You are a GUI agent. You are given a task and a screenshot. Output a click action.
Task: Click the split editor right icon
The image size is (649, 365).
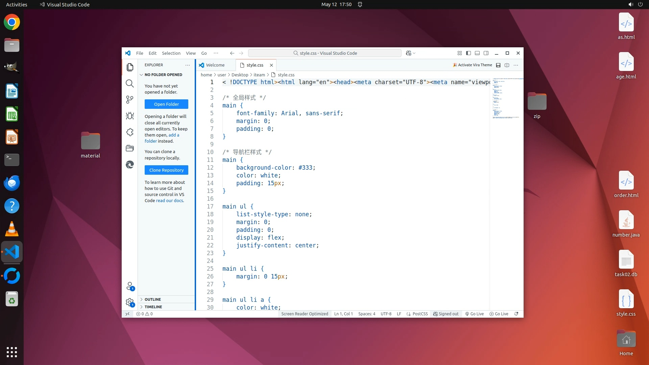click(x=507, y=65)
